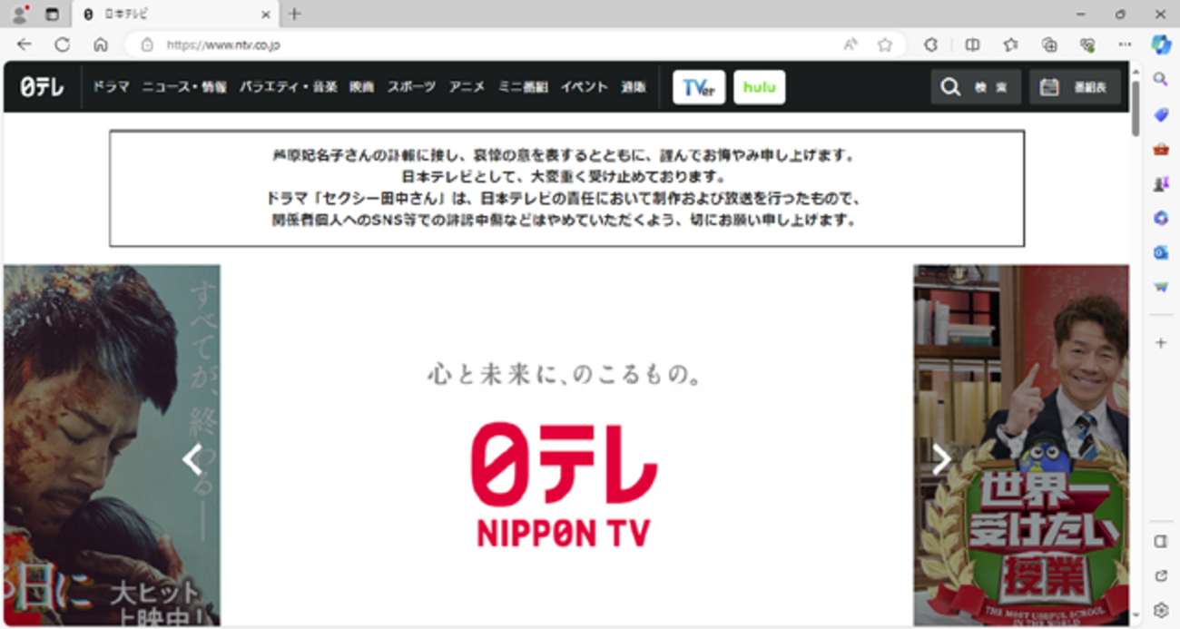This screenshot has height=629, width=1180.
Task: Open the アニメ menu item
Action: pos(467,87)
